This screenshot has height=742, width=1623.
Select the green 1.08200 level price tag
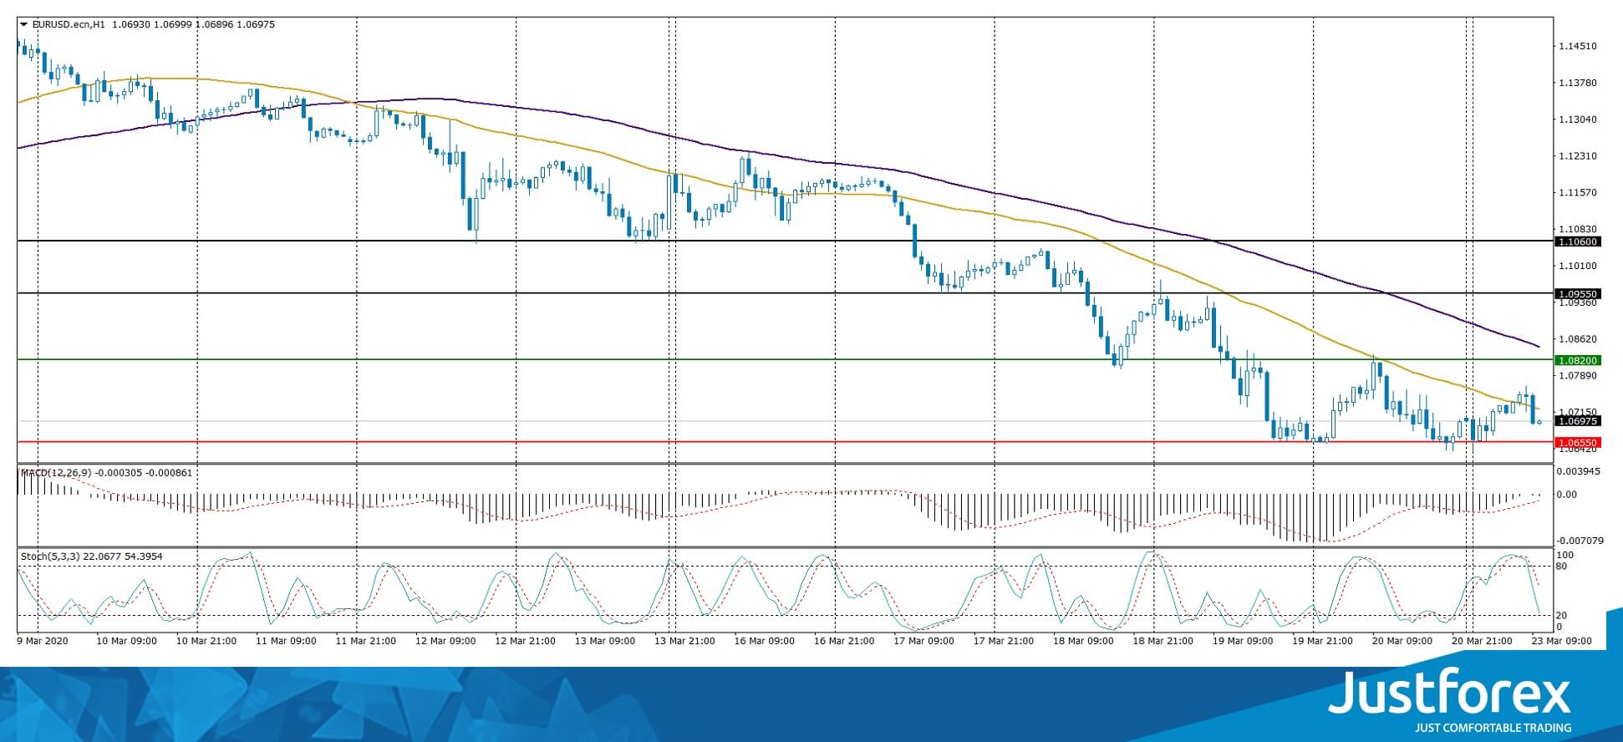pyautogui.click(x=1577, y=360)
